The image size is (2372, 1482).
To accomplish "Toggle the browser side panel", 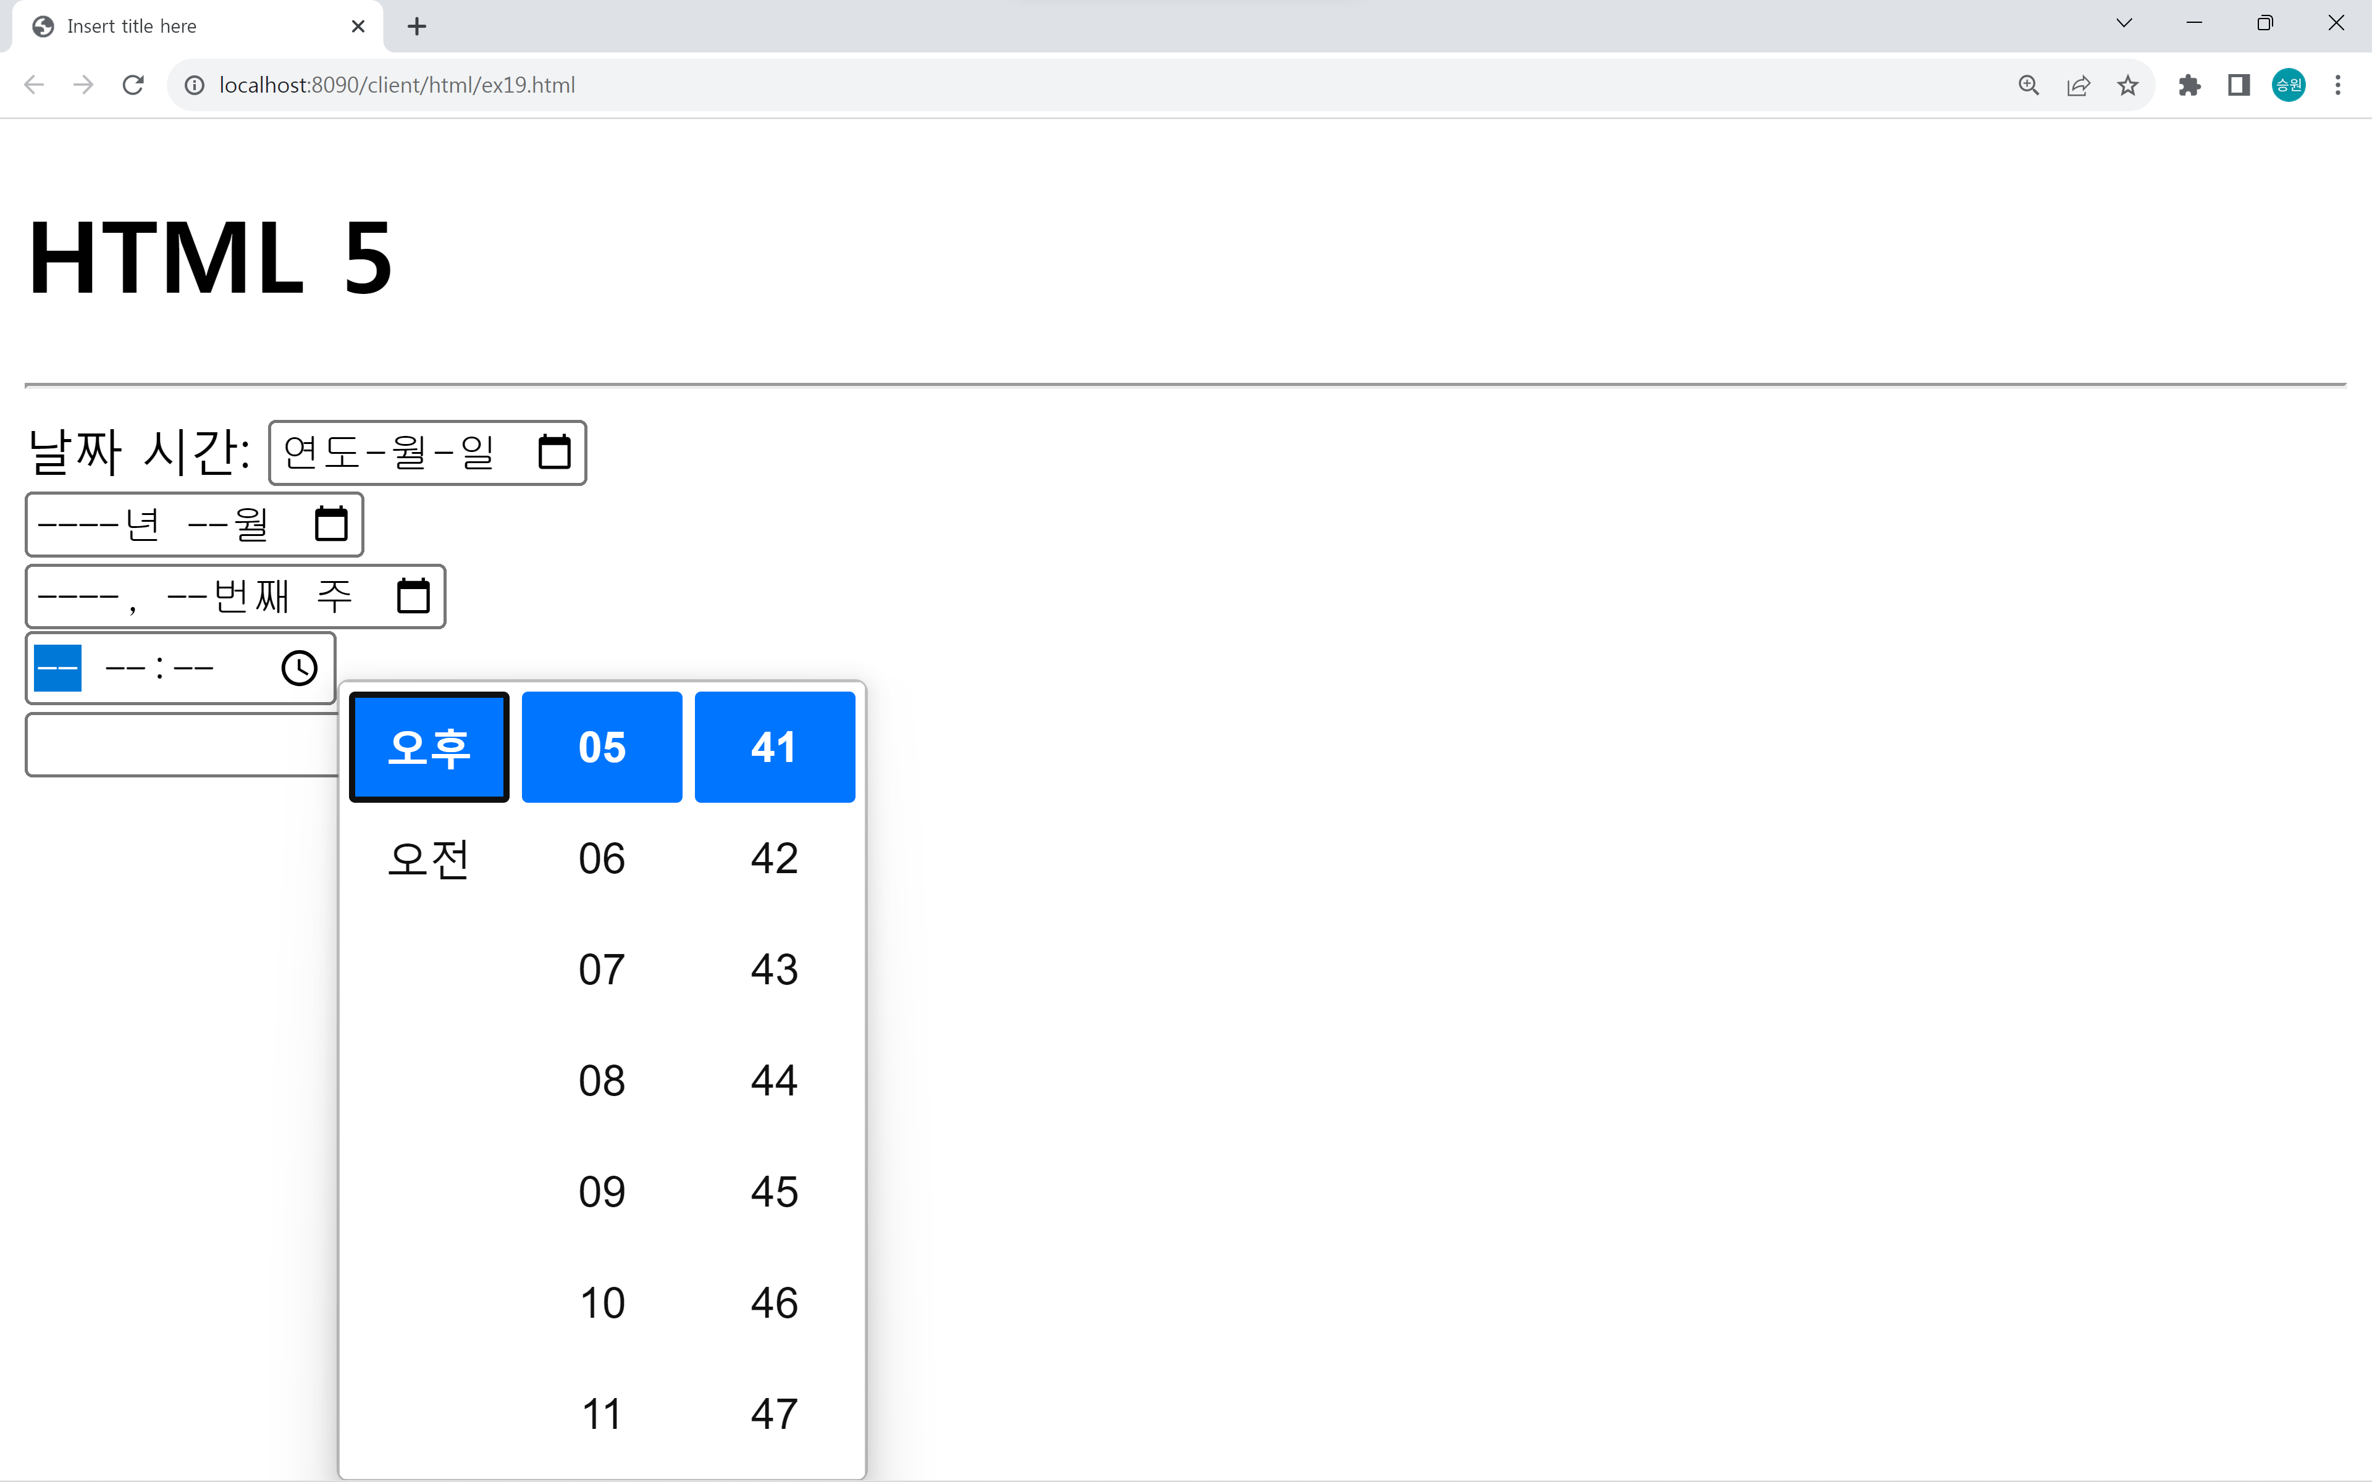I will [2238, 85].
